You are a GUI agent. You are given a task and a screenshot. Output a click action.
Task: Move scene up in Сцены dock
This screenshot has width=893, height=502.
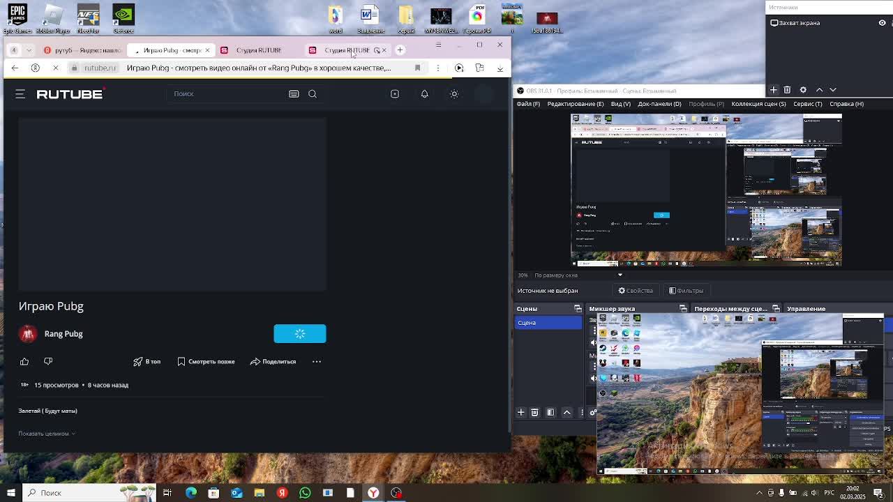[x=566, y=413]
